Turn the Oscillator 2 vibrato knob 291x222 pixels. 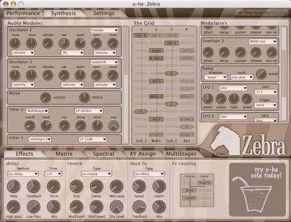point(48,43)
